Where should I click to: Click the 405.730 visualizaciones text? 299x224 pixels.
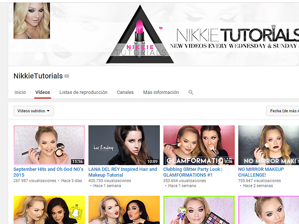(x=110, y=180)
